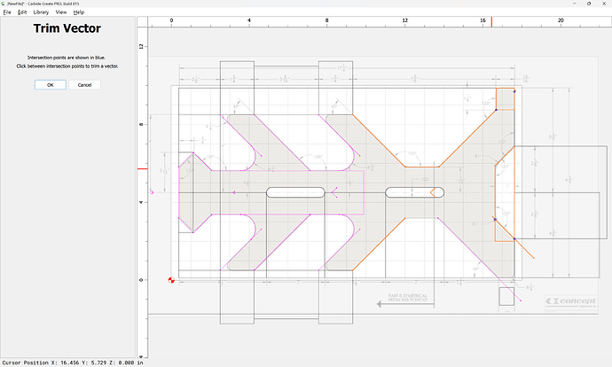Cancel the Trim Vector operation

[84, 84]
